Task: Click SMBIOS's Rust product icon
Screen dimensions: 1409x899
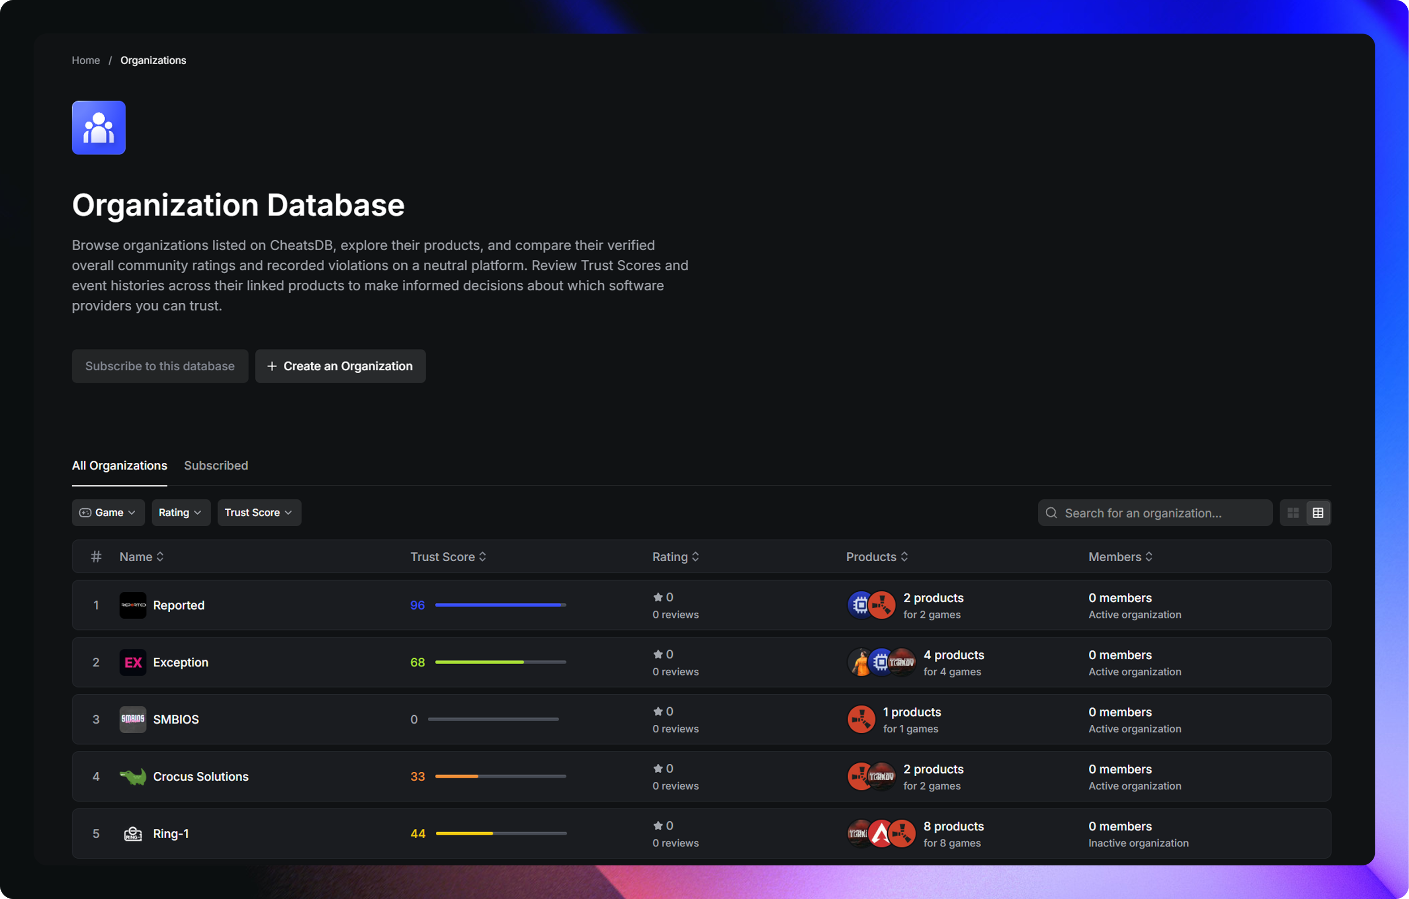Action: (861, 719)
